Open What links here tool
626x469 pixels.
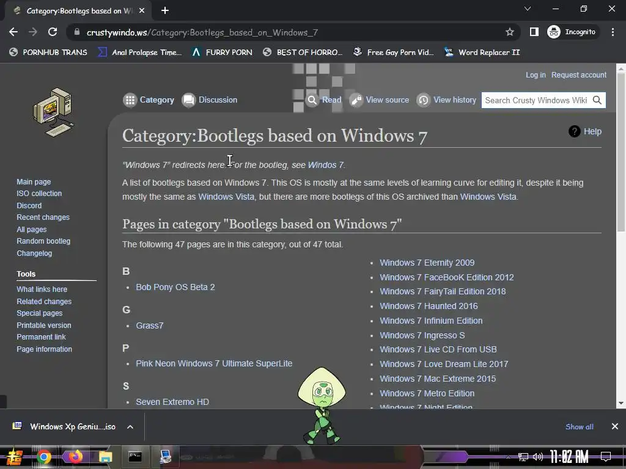coord(42,289)
